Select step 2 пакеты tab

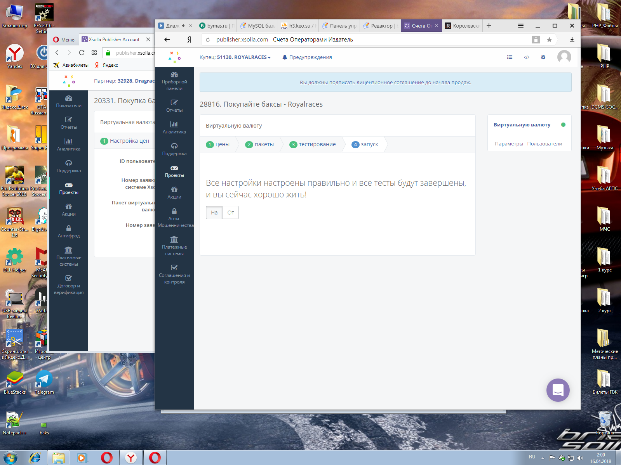[x=260, y=144]
